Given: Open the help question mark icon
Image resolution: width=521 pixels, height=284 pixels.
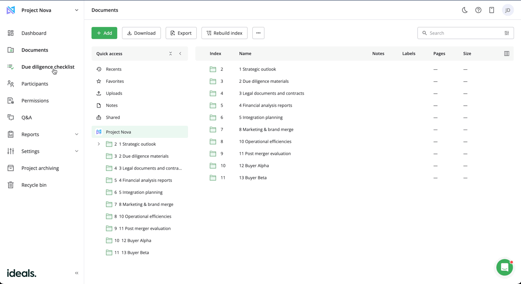Looking at the screenshot, I should coord(478,10).
